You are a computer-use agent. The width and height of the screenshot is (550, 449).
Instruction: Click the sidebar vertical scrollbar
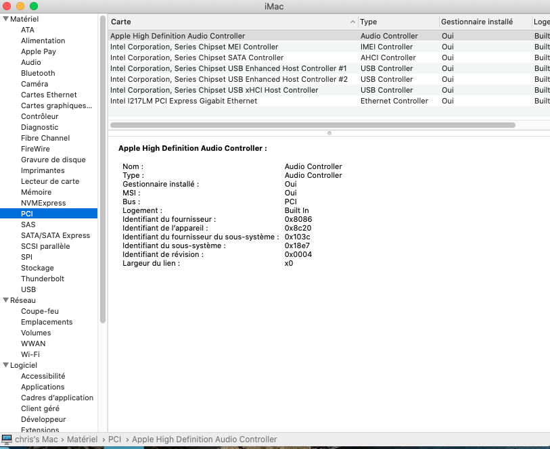[x=103, y=169]
